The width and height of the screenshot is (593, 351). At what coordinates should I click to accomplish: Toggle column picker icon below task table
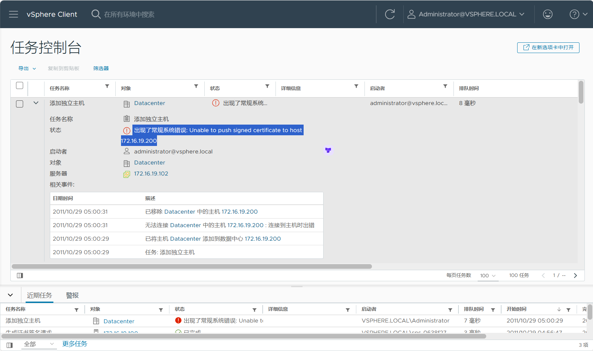[20, 276]
